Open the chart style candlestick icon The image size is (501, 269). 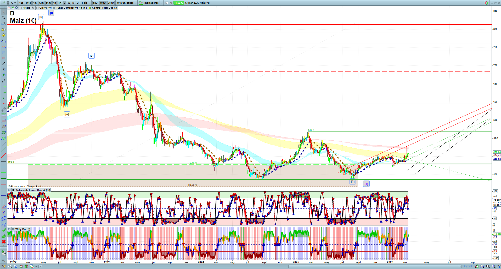click(x=4, y=3)
